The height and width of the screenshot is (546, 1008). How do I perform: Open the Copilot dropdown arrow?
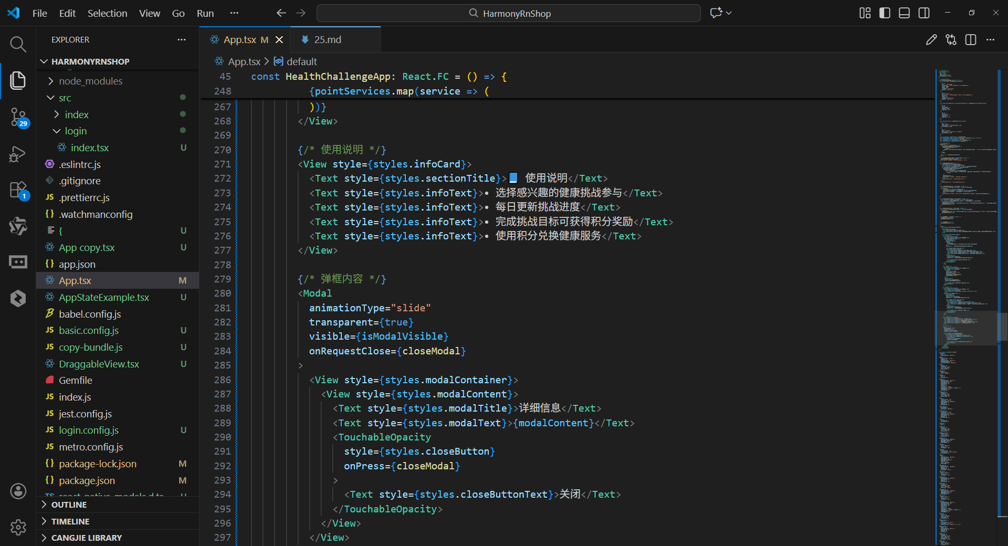point(729,13)
